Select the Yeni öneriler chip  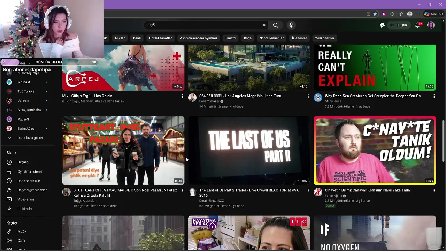[325, 38]
